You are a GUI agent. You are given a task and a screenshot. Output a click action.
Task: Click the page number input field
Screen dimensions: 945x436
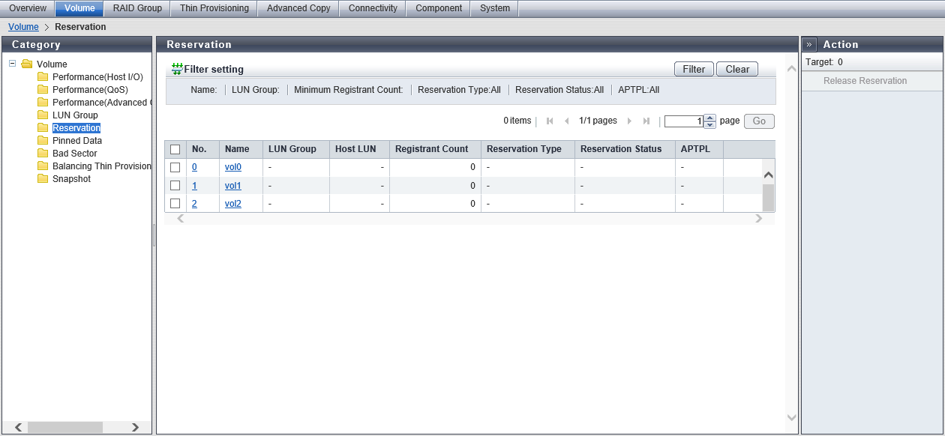pyautogui.click(x=683, y=121)
